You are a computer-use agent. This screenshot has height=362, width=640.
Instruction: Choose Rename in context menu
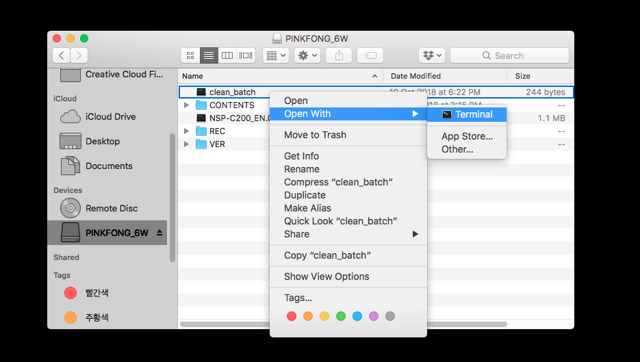click(x=348, y=170)
